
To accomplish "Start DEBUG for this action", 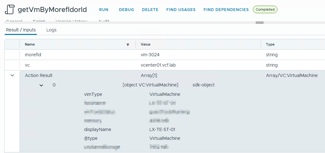I will pos(126,10).
